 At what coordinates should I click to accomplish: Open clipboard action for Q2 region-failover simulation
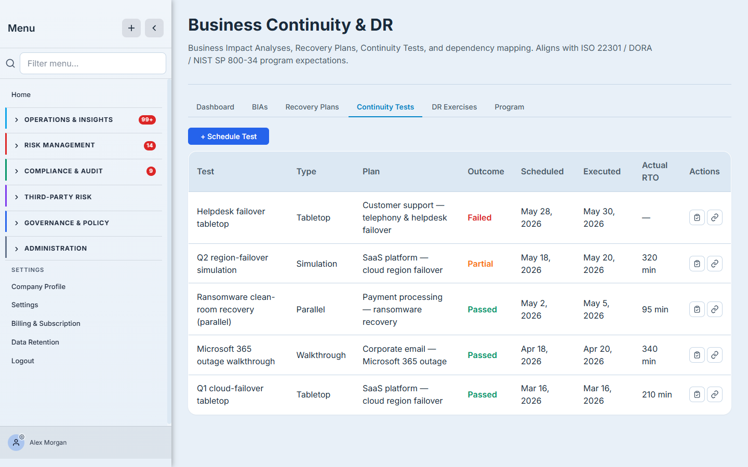[x=697, y=264]
